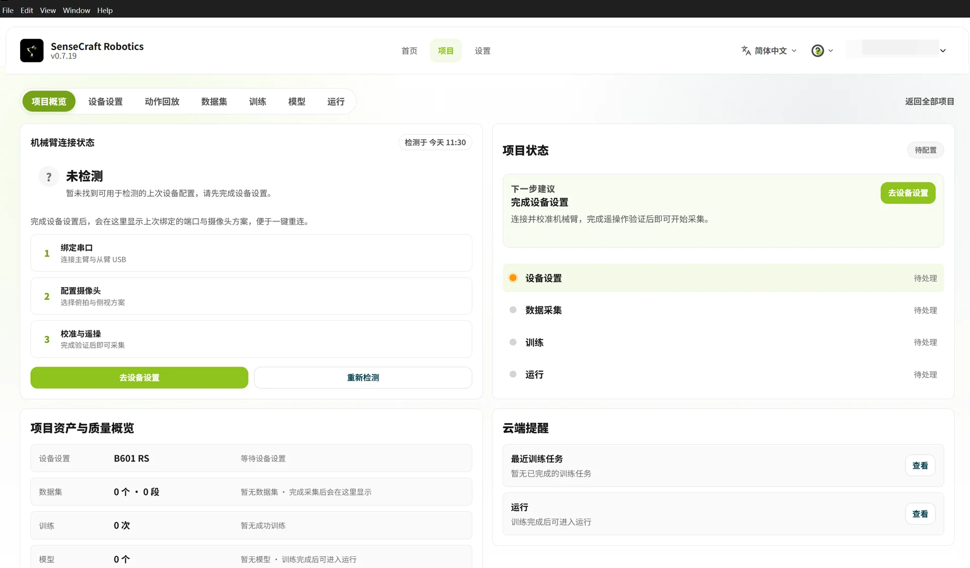Open the 设置 top navigation item
Image resolution: width=970 pixels, height=568 pixels.
point(482,50)
